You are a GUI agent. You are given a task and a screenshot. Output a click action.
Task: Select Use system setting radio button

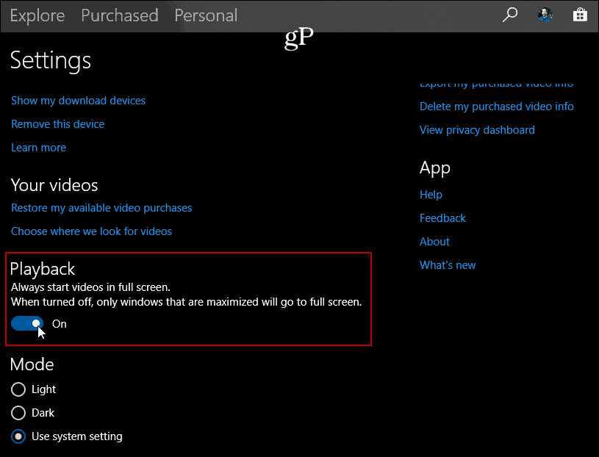point(18,436)
